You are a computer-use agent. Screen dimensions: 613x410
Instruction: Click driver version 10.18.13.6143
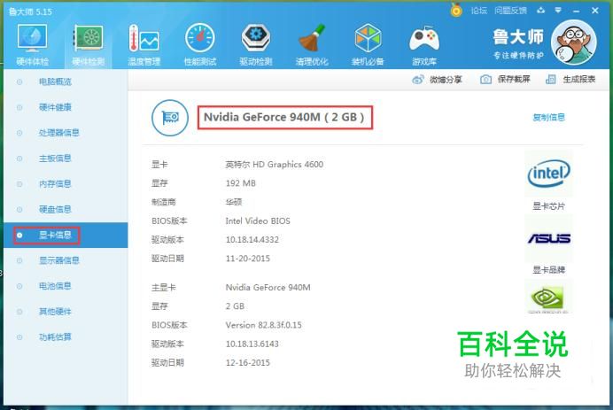pos(252,344)
